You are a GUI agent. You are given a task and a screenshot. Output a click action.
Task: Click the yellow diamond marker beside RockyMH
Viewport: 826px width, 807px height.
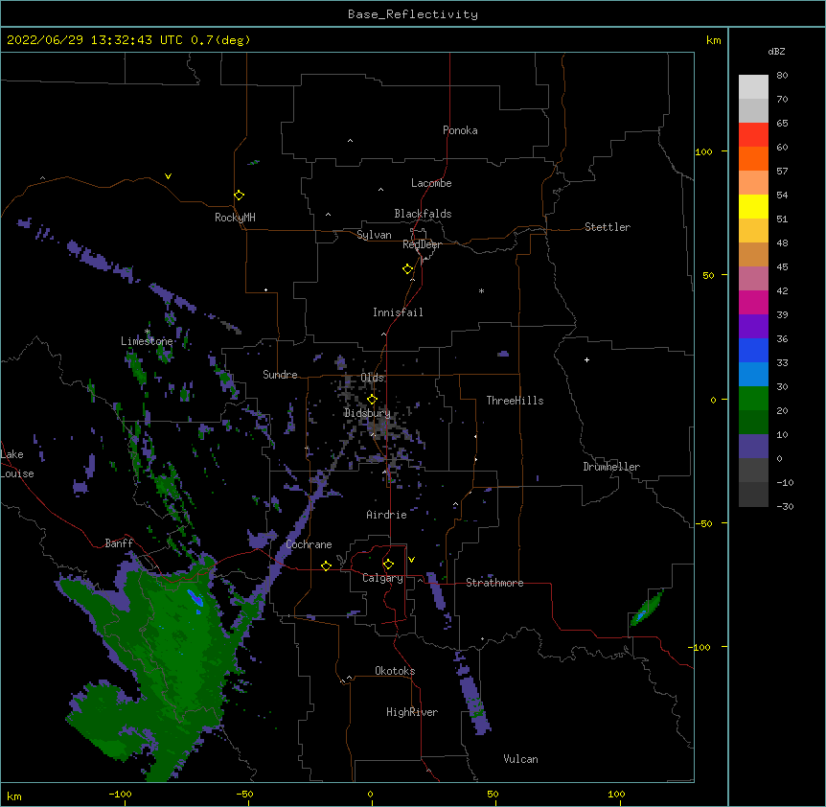click(x=240, y=196)
